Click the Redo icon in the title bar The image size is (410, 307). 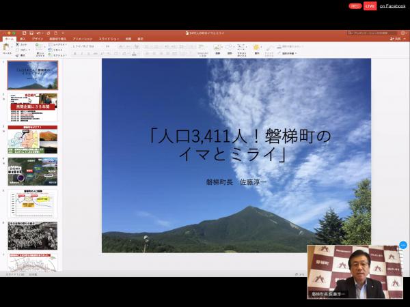[49, 33]
